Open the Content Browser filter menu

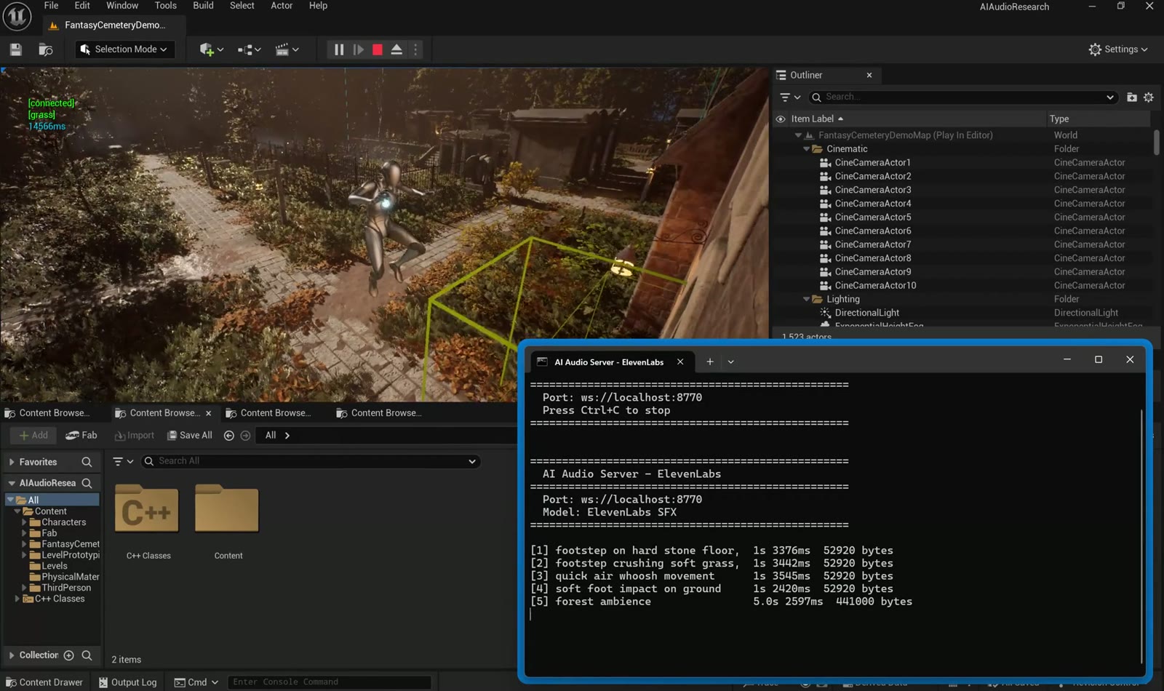click(123, 461)
